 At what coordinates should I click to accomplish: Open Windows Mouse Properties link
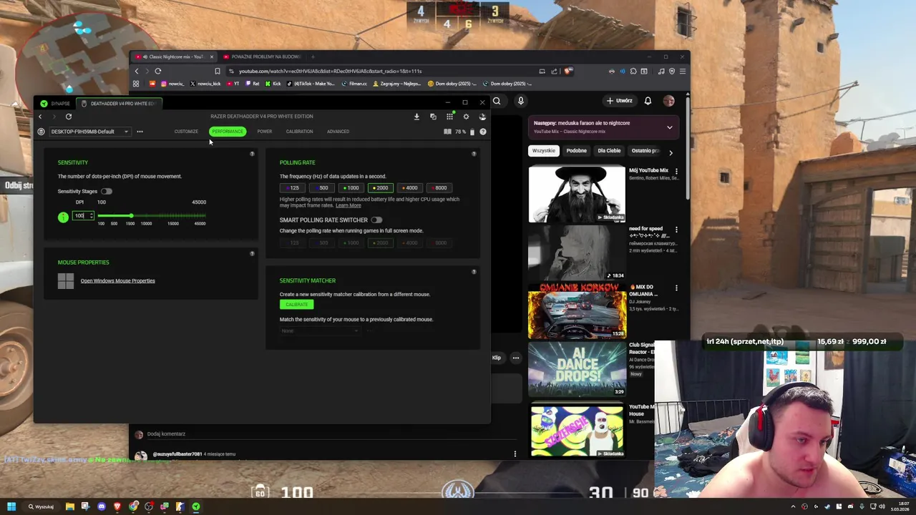pos(117,281)
